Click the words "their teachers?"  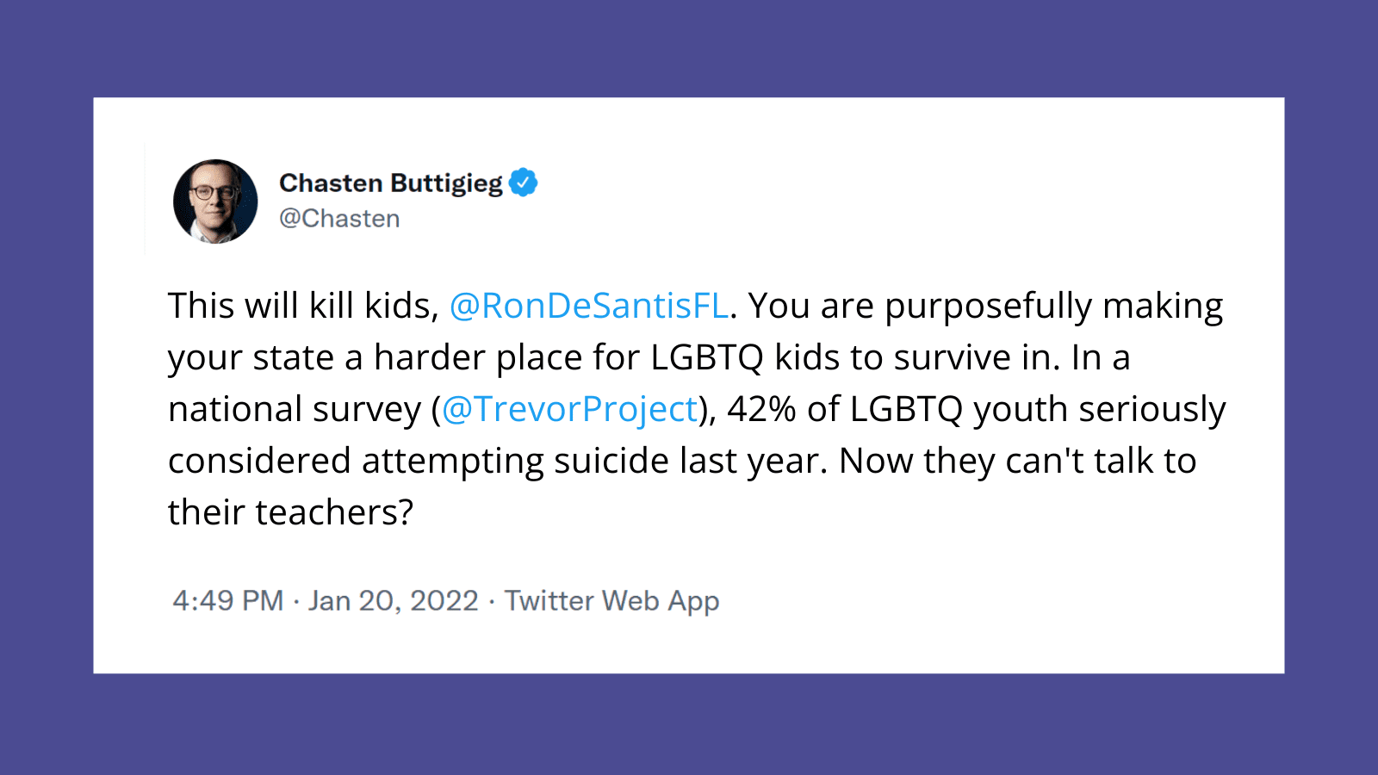pos(290,512)
